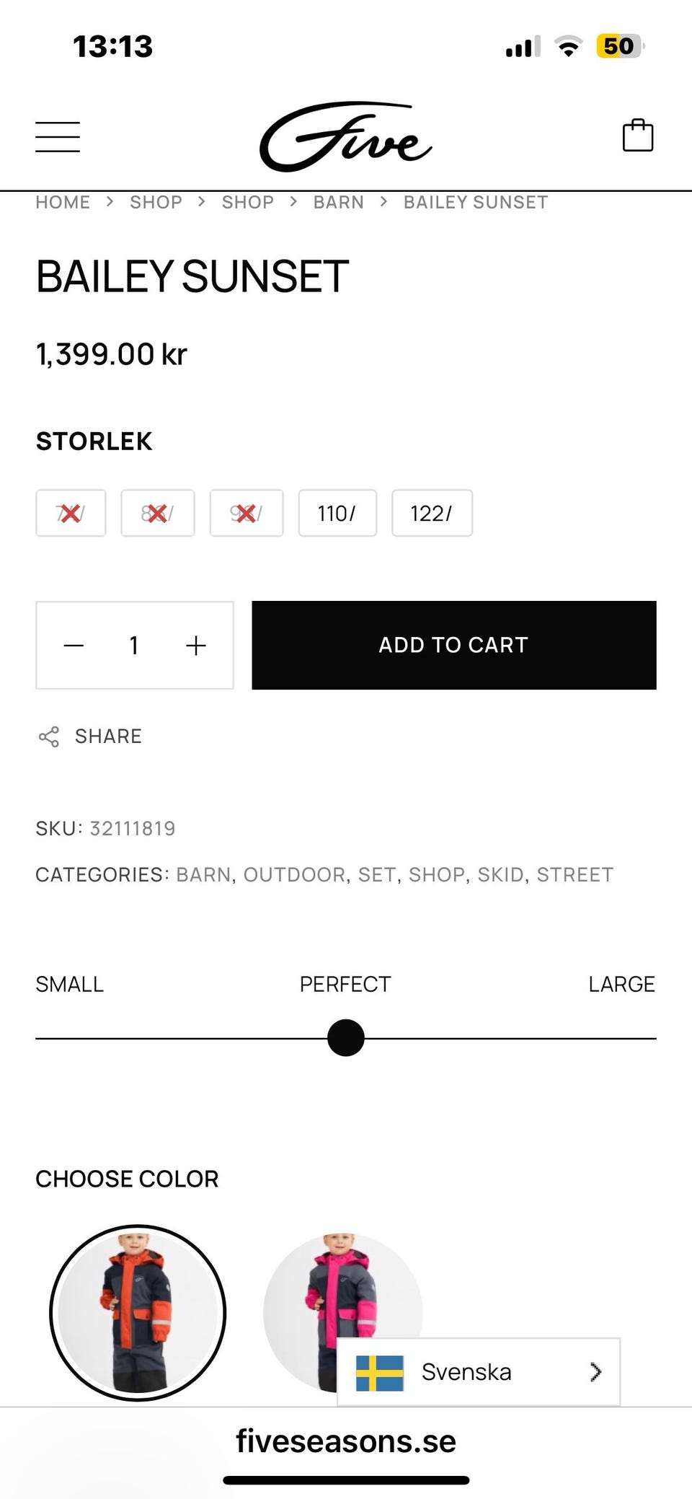Screen dimensions: 692x1499
Task: Tap the Swedish flag icon
Action: pos(380,1372)
